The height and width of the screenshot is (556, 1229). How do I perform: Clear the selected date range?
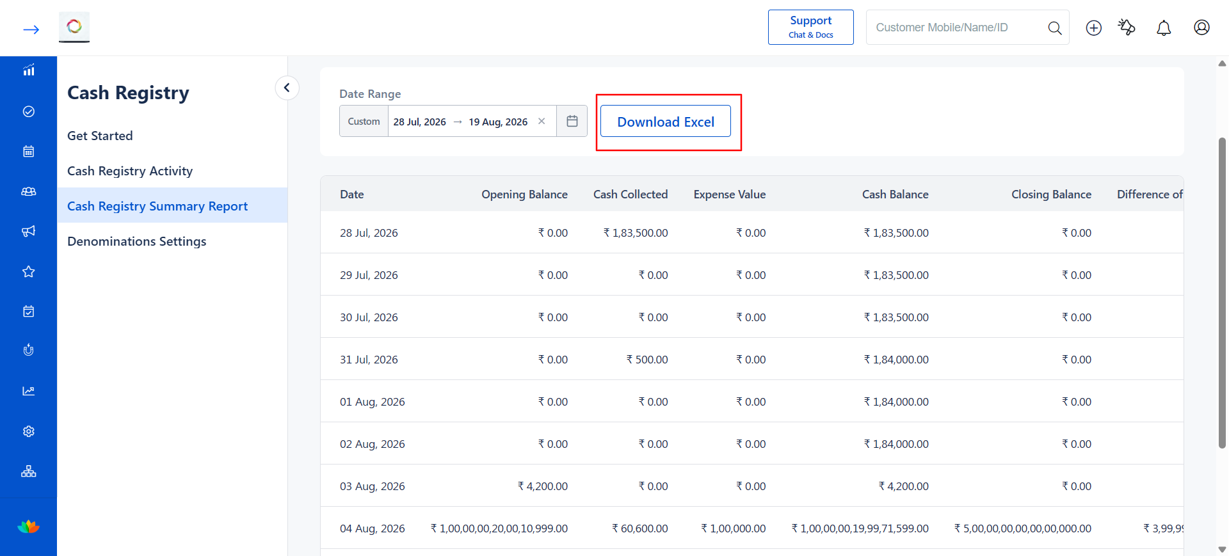[542, 121]
